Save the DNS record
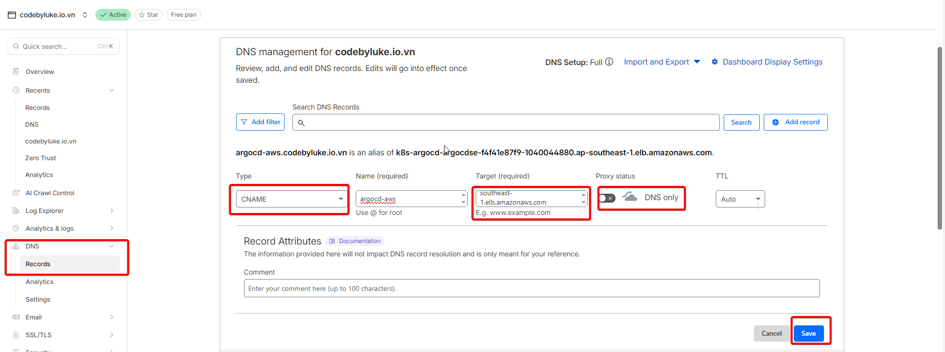This screenshot has width=945, height=352. click(x=808, y=333)
